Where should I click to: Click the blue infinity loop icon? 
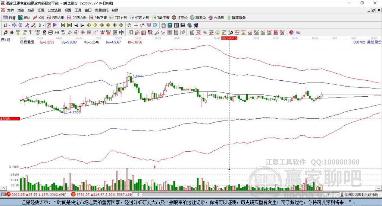tap(298, 32)
